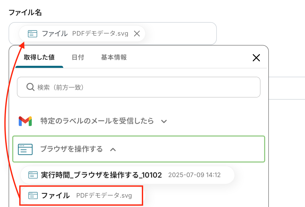Switch to the 基本情報 tab
Viewport: 305px width, 207px height.
(x=114, y=57)
